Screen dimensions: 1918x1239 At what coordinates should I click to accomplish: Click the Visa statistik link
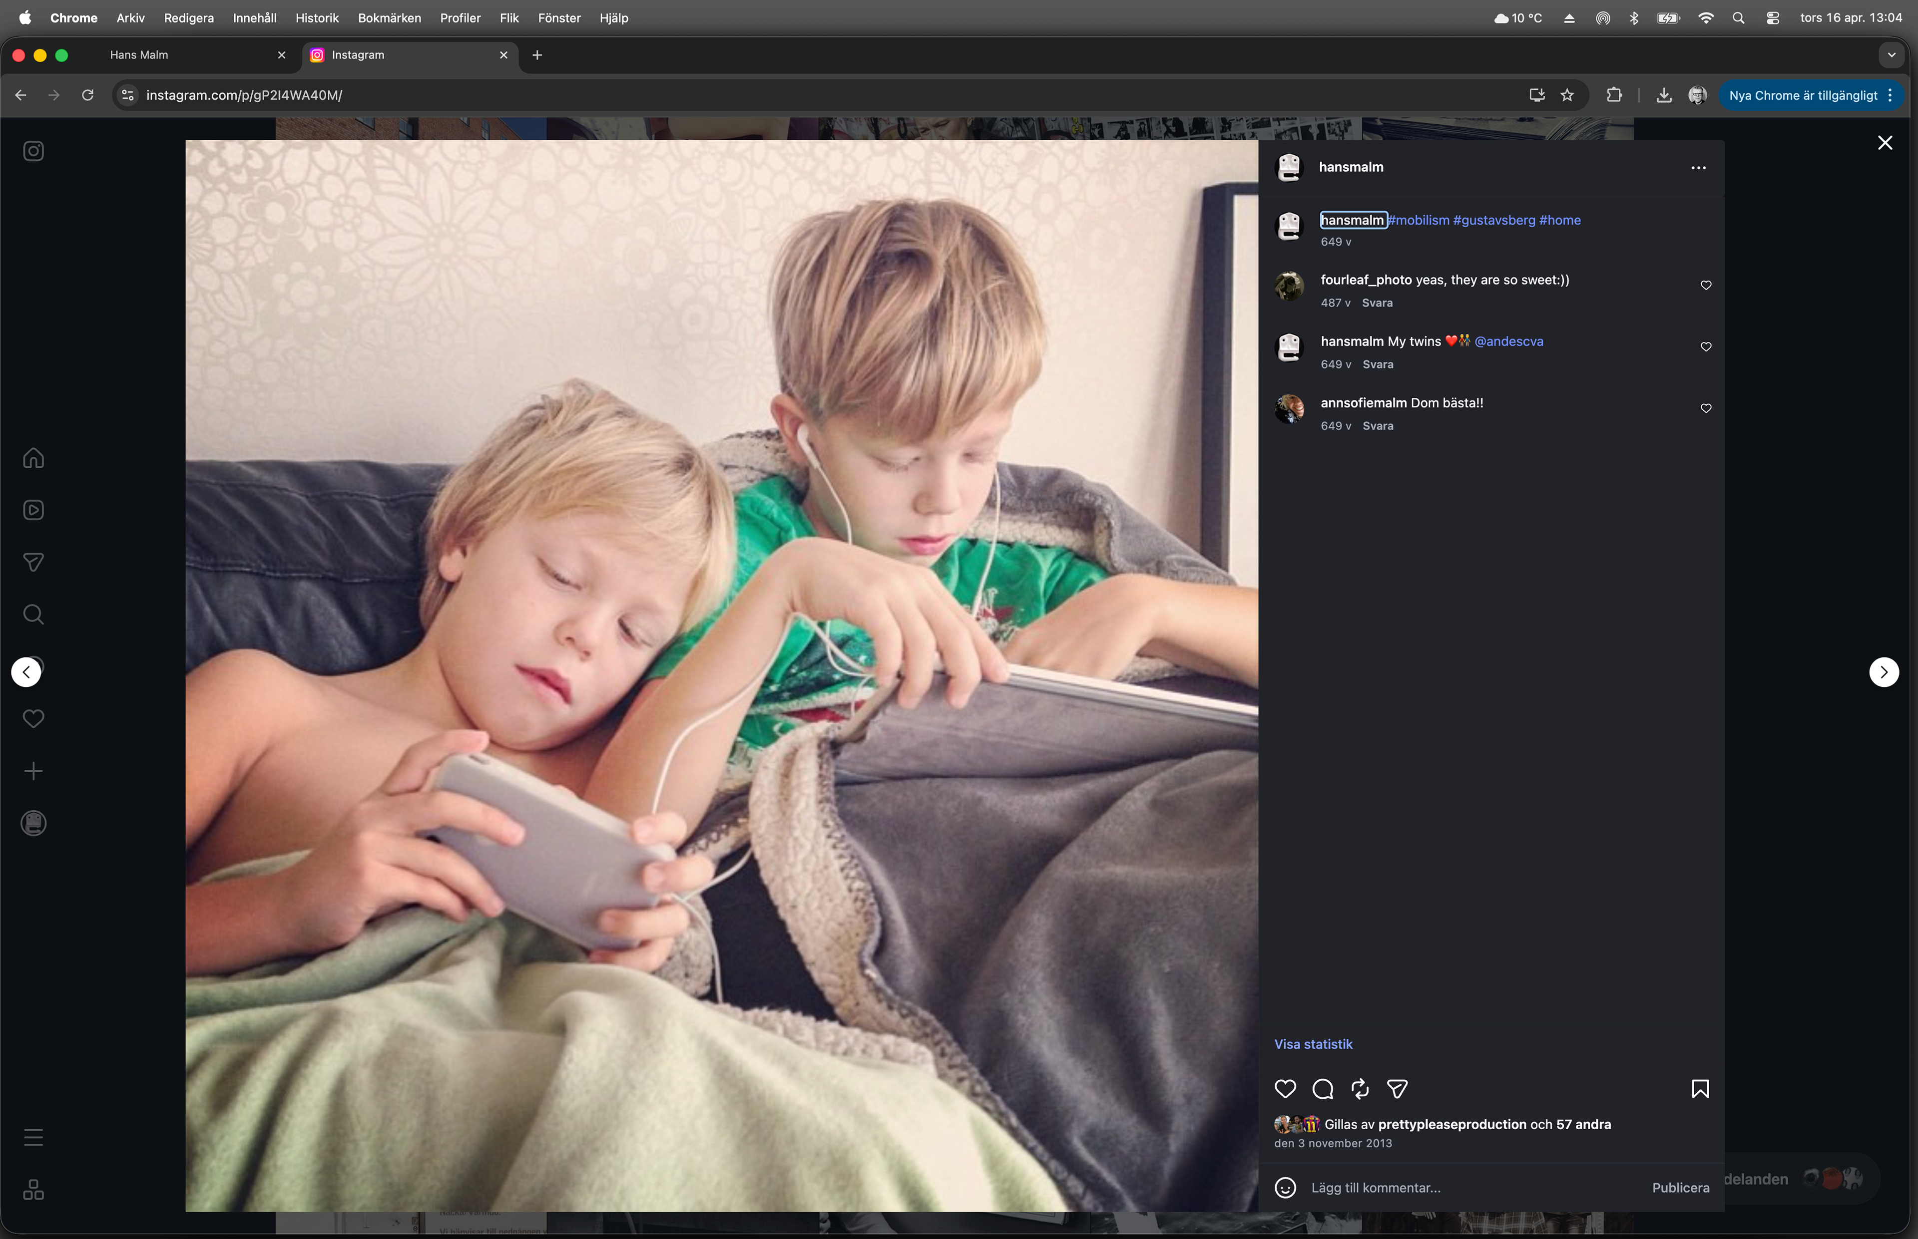[1313, 1043]
